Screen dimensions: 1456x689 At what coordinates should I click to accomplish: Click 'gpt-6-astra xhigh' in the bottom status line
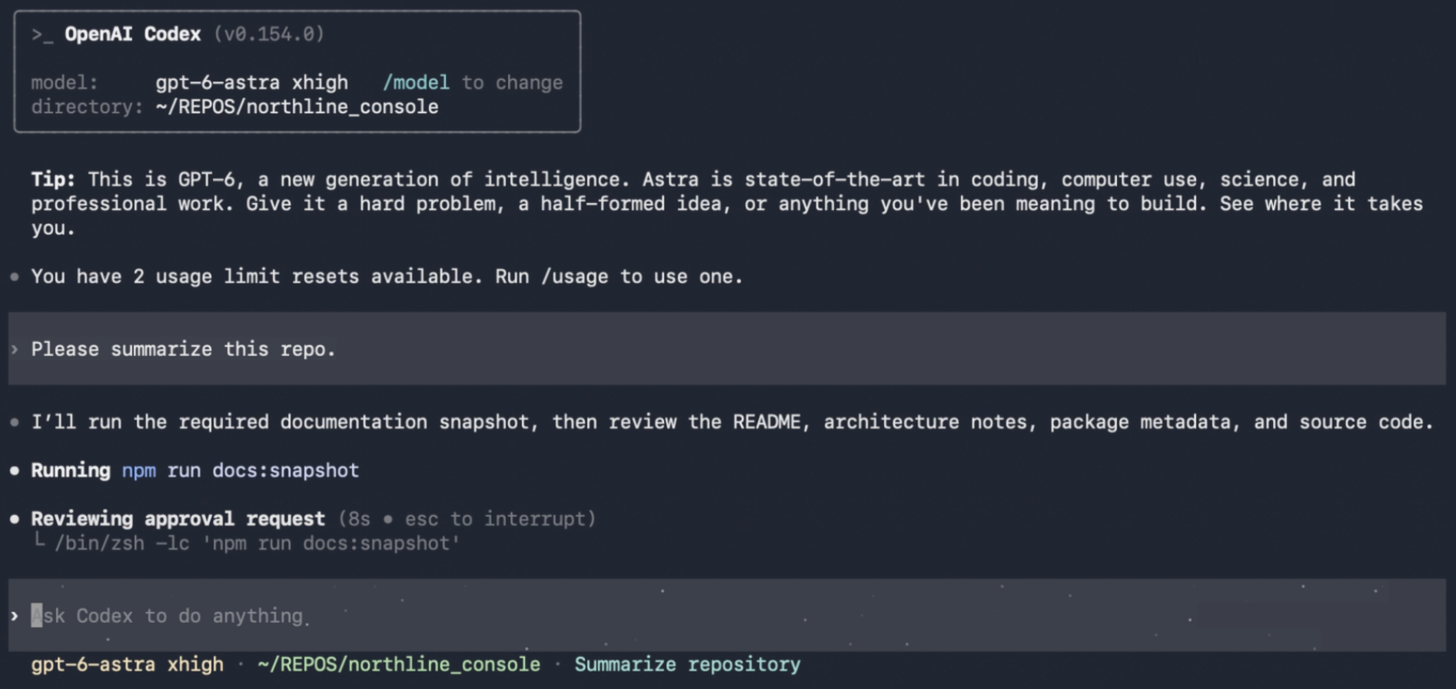128,664
